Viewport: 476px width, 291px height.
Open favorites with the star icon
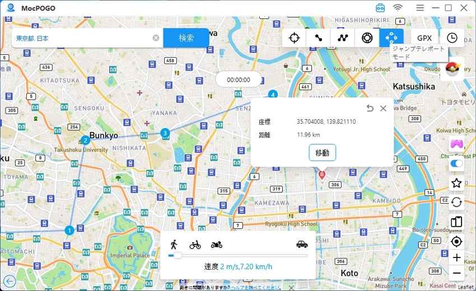456,183
